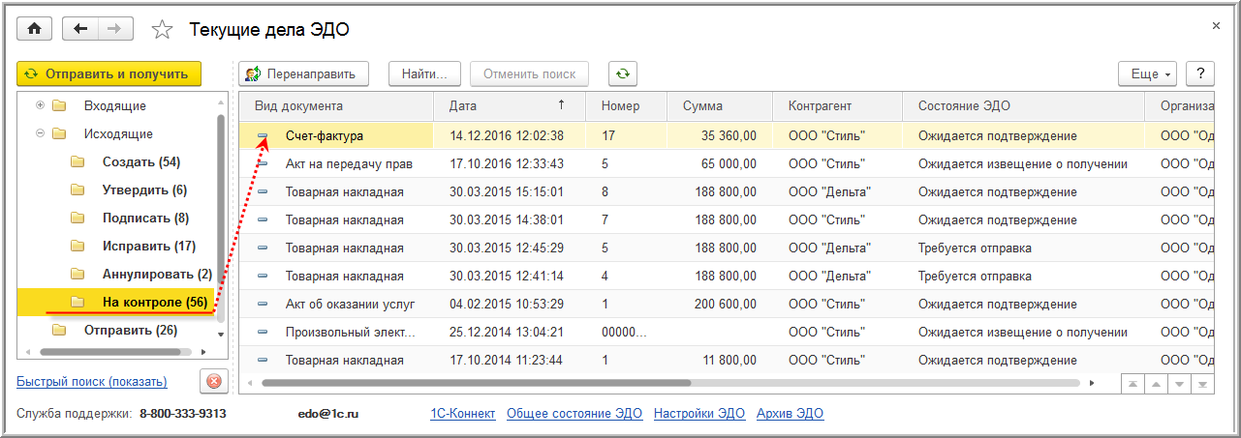Open the Настройки ЭДО link
1241x438 pixels.
point(699,414)
